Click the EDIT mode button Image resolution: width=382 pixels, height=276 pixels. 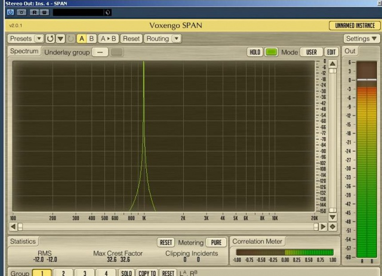pyautogui.click(x=331, y=52)
